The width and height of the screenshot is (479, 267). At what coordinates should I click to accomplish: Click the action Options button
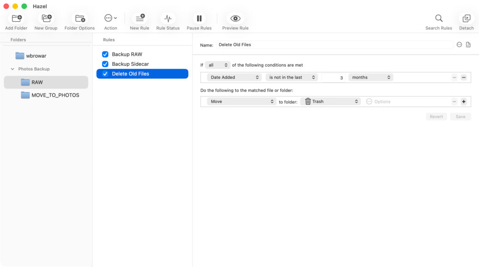[378, 102]
